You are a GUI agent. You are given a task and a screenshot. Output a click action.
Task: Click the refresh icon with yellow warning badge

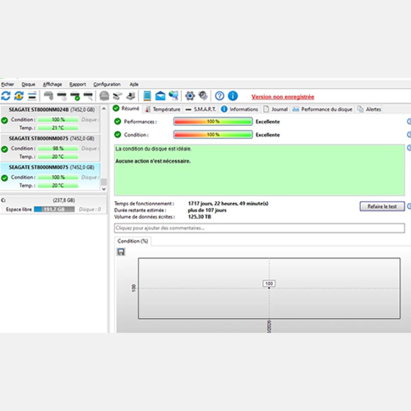19,96
